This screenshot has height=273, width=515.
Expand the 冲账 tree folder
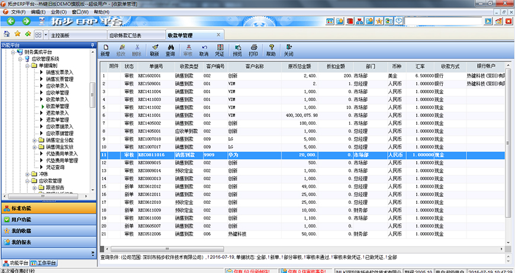[27, 174]
